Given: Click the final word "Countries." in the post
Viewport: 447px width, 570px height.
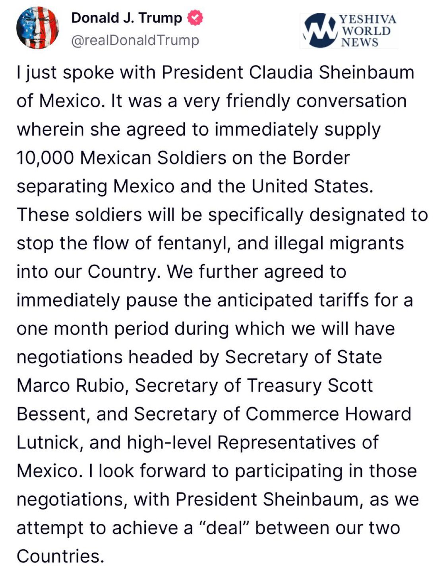Looking at the screenshot, I should click(x=60, y=556).
